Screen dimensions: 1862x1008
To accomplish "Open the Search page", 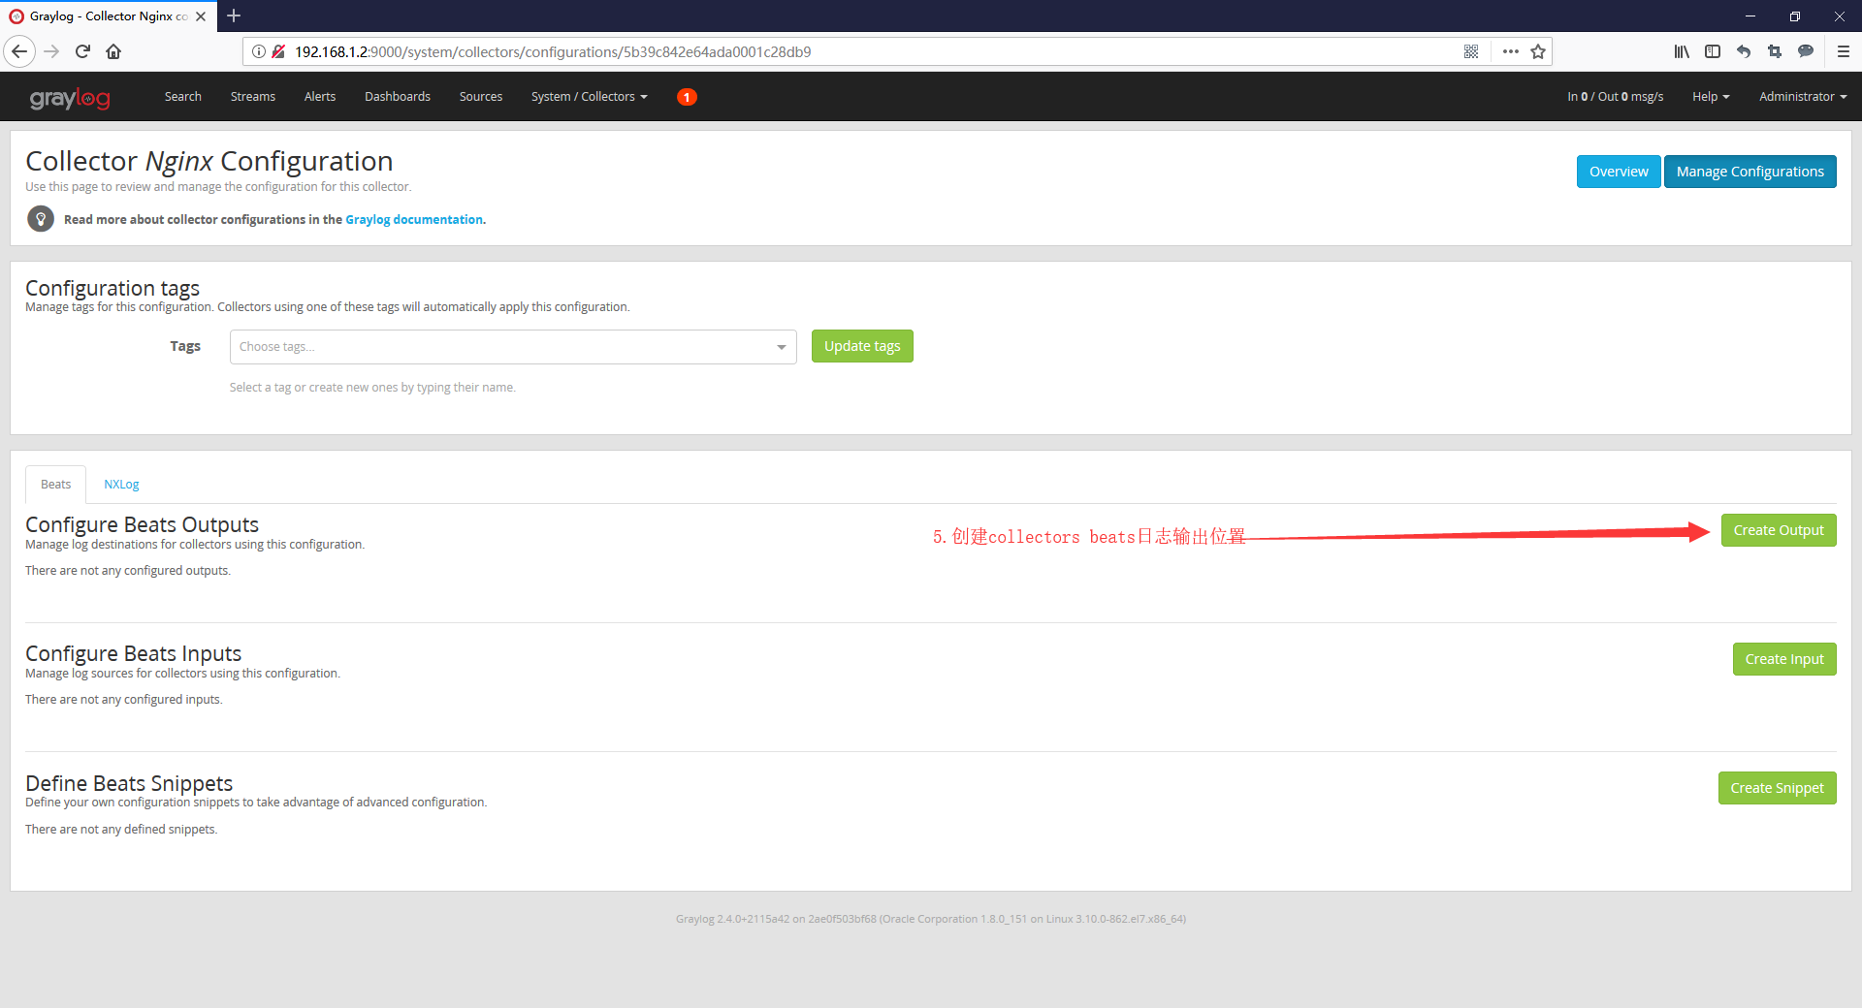I will click(x=183, y=97).
